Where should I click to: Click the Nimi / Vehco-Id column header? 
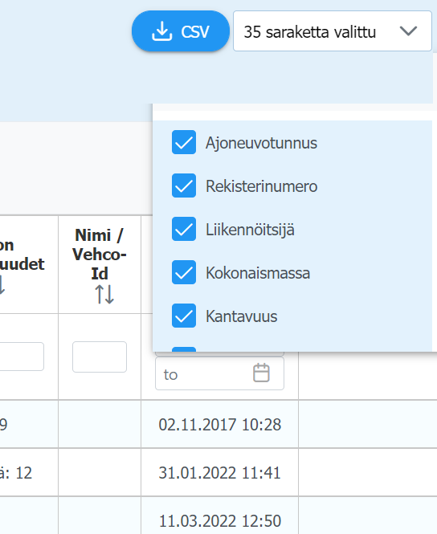100,264
